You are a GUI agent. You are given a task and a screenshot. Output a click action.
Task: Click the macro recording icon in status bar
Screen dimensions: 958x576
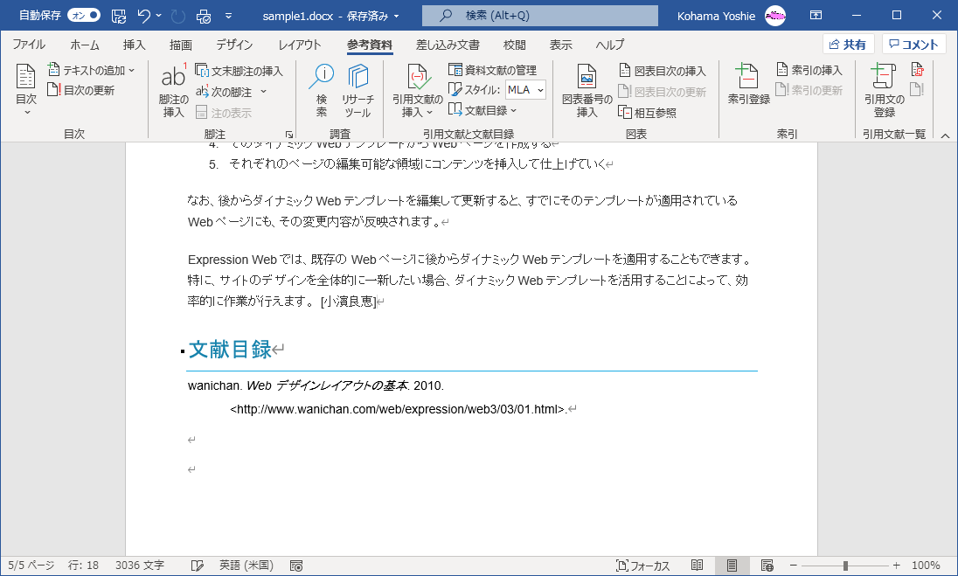pyautogui.click(x=296, y=566)
